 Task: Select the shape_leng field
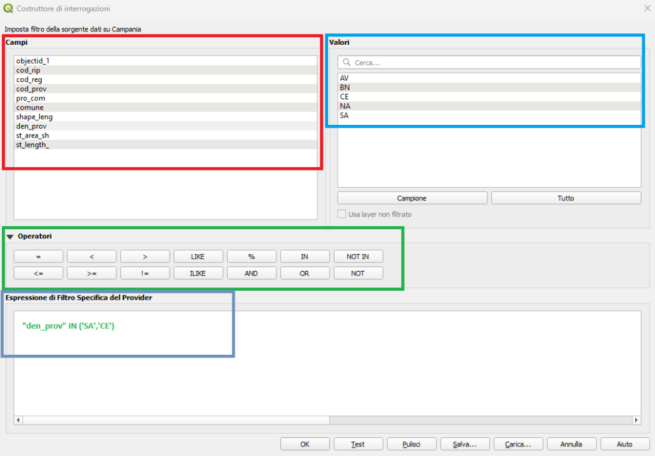(x=166, y=117)
